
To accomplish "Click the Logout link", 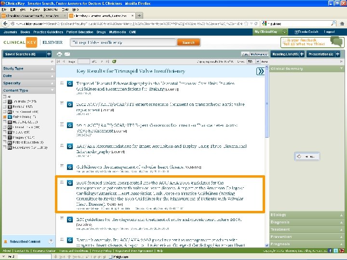I will (x=329, y=32).
